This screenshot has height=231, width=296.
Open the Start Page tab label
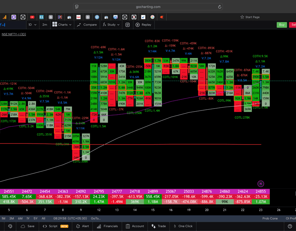click(252, 17)
